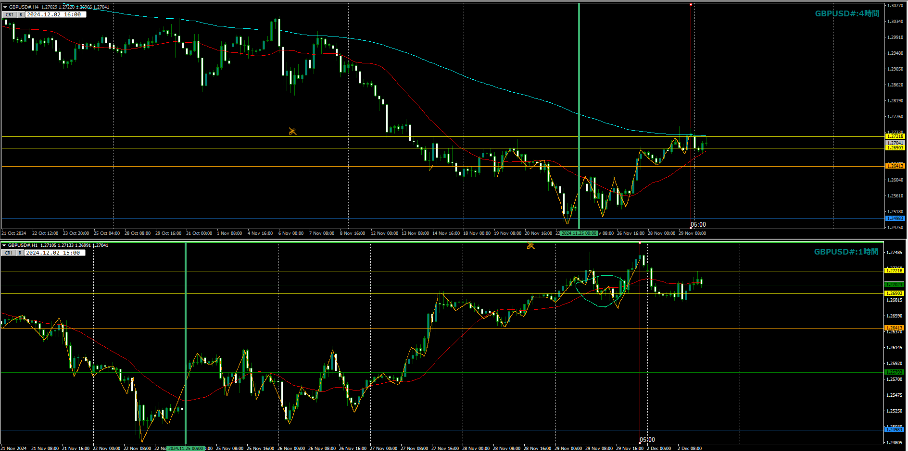Select the red vertical line handle at the H4 chart top

pos(691,5)
